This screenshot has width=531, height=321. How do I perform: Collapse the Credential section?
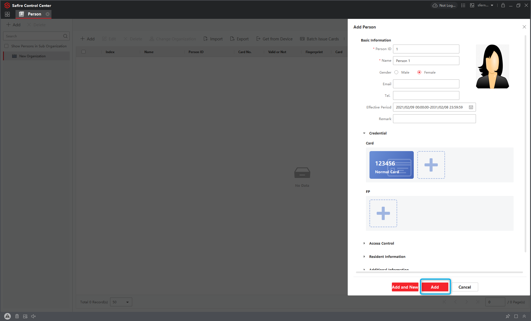(x=364, y=133)
